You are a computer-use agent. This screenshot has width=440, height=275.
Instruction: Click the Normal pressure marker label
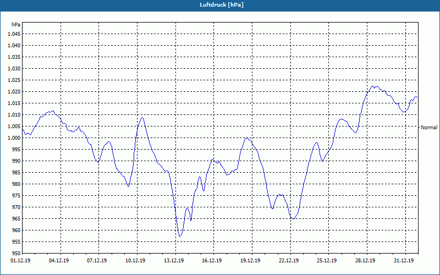pyautogui.click(x=429, y=128)
